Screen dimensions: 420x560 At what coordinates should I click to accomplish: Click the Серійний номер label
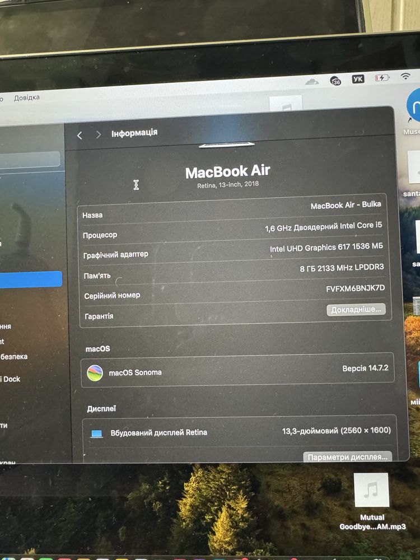pos(112,296)
